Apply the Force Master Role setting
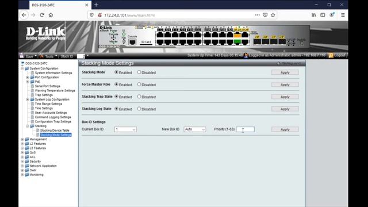Viewport: 368px width, 207px height. 285,85
